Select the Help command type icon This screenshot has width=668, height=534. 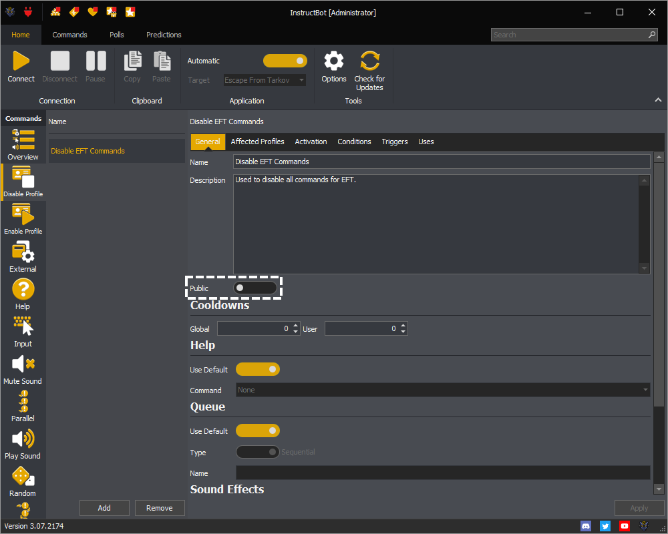tap(23, 289)
